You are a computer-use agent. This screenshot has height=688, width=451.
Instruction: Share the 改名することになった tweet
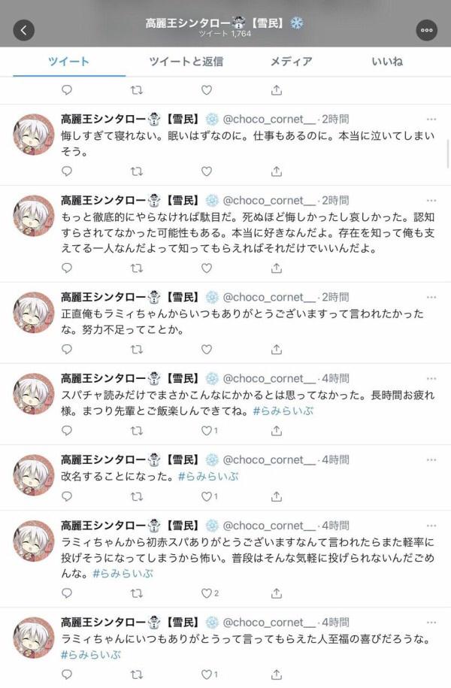point(277,496)
